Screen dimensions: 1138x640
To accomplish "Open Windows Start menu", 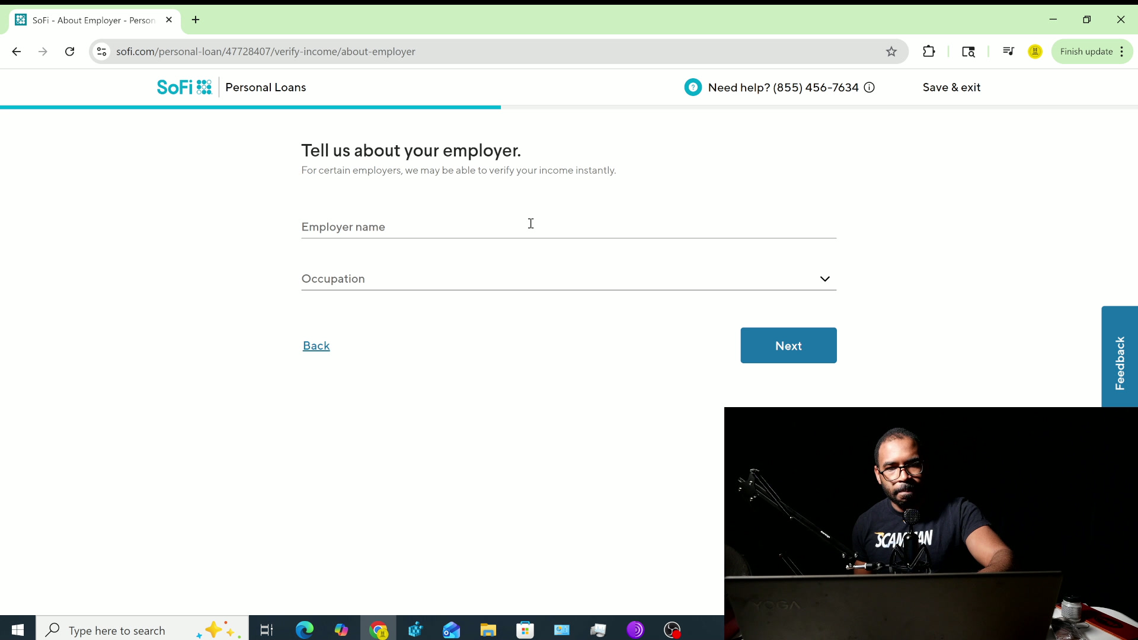I will 18,629.
